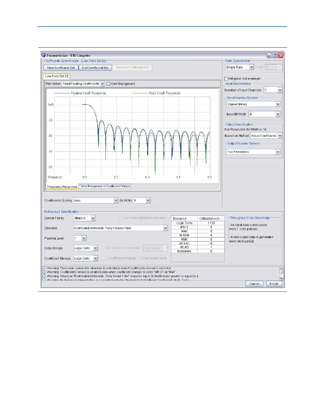Click the Utilization estimate column header
This screenshot has height=420, width=325.
point(211,218)
